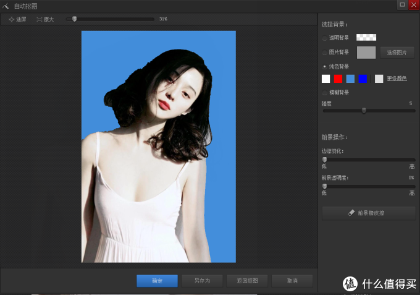
Task: Select the 图片背景 radio option
Action: click(x=325, y=53)
